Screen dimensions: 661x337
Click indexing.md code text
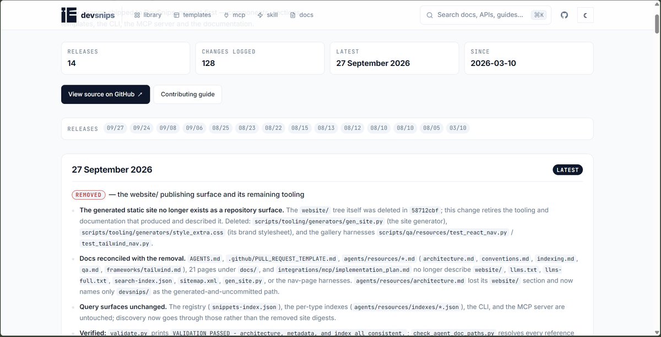tap(555, 258)
